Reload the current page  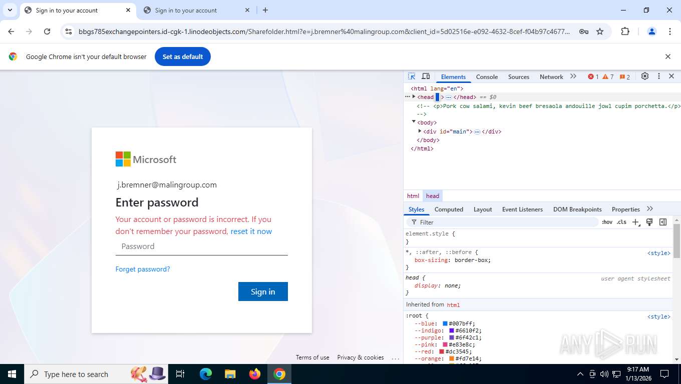pos(47,31)
